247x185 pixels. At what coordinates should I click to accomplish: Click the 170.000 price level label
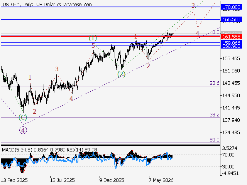click(x=231, y=7)
